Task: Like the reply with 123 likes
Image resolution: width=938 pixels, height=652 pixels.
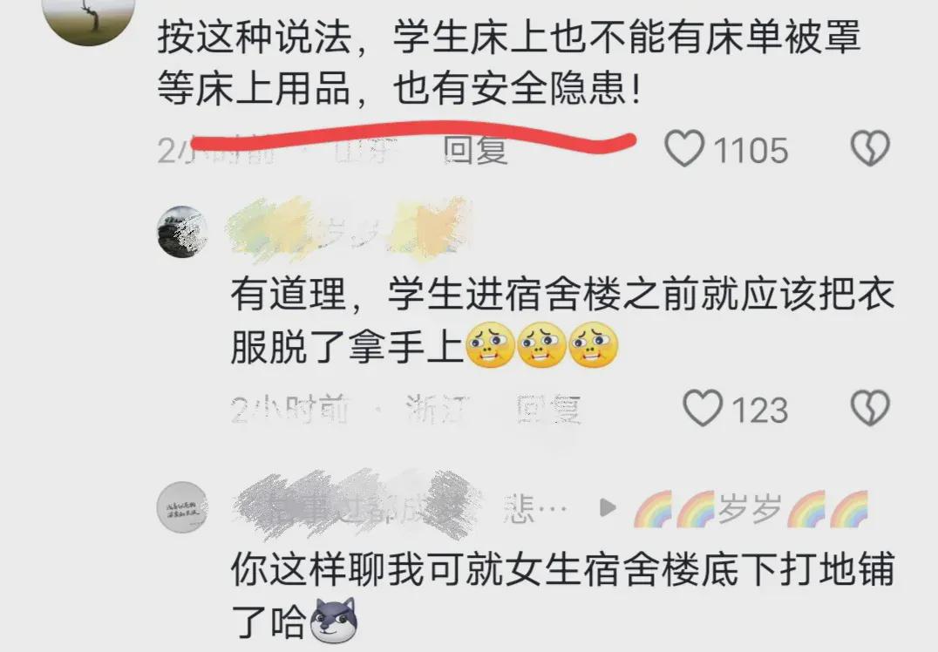Action: point(703,409)
